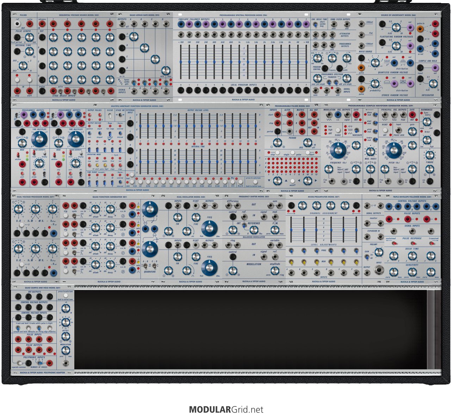Click the Timbre knob on Complex Waveform Generator

click(429, 155)
